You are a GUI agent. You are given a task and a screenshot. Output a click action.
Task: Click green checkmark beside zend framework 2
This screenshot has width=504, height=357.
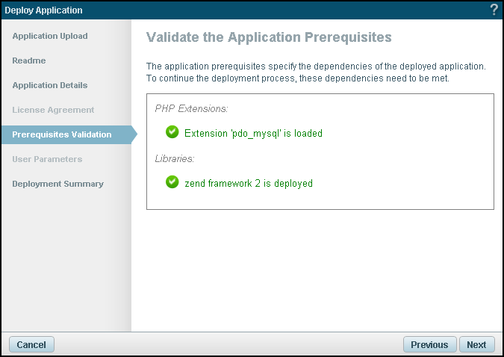[x=172, y=182]
